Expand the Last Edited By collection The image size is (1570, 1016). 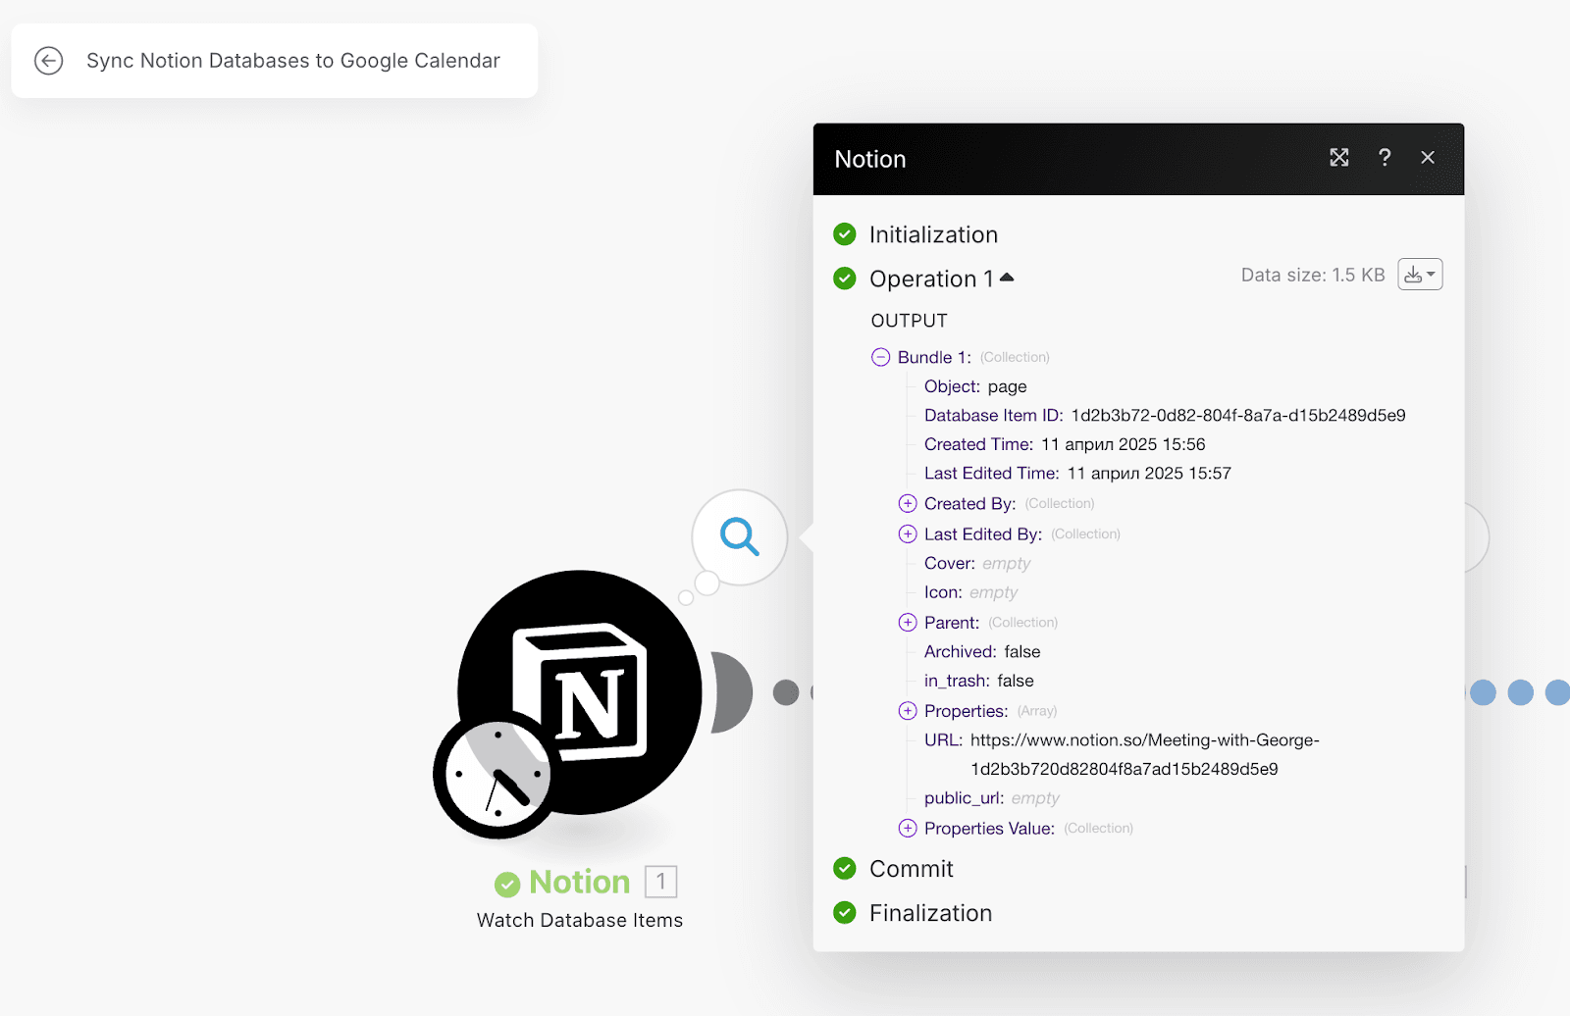click(908, 533)
